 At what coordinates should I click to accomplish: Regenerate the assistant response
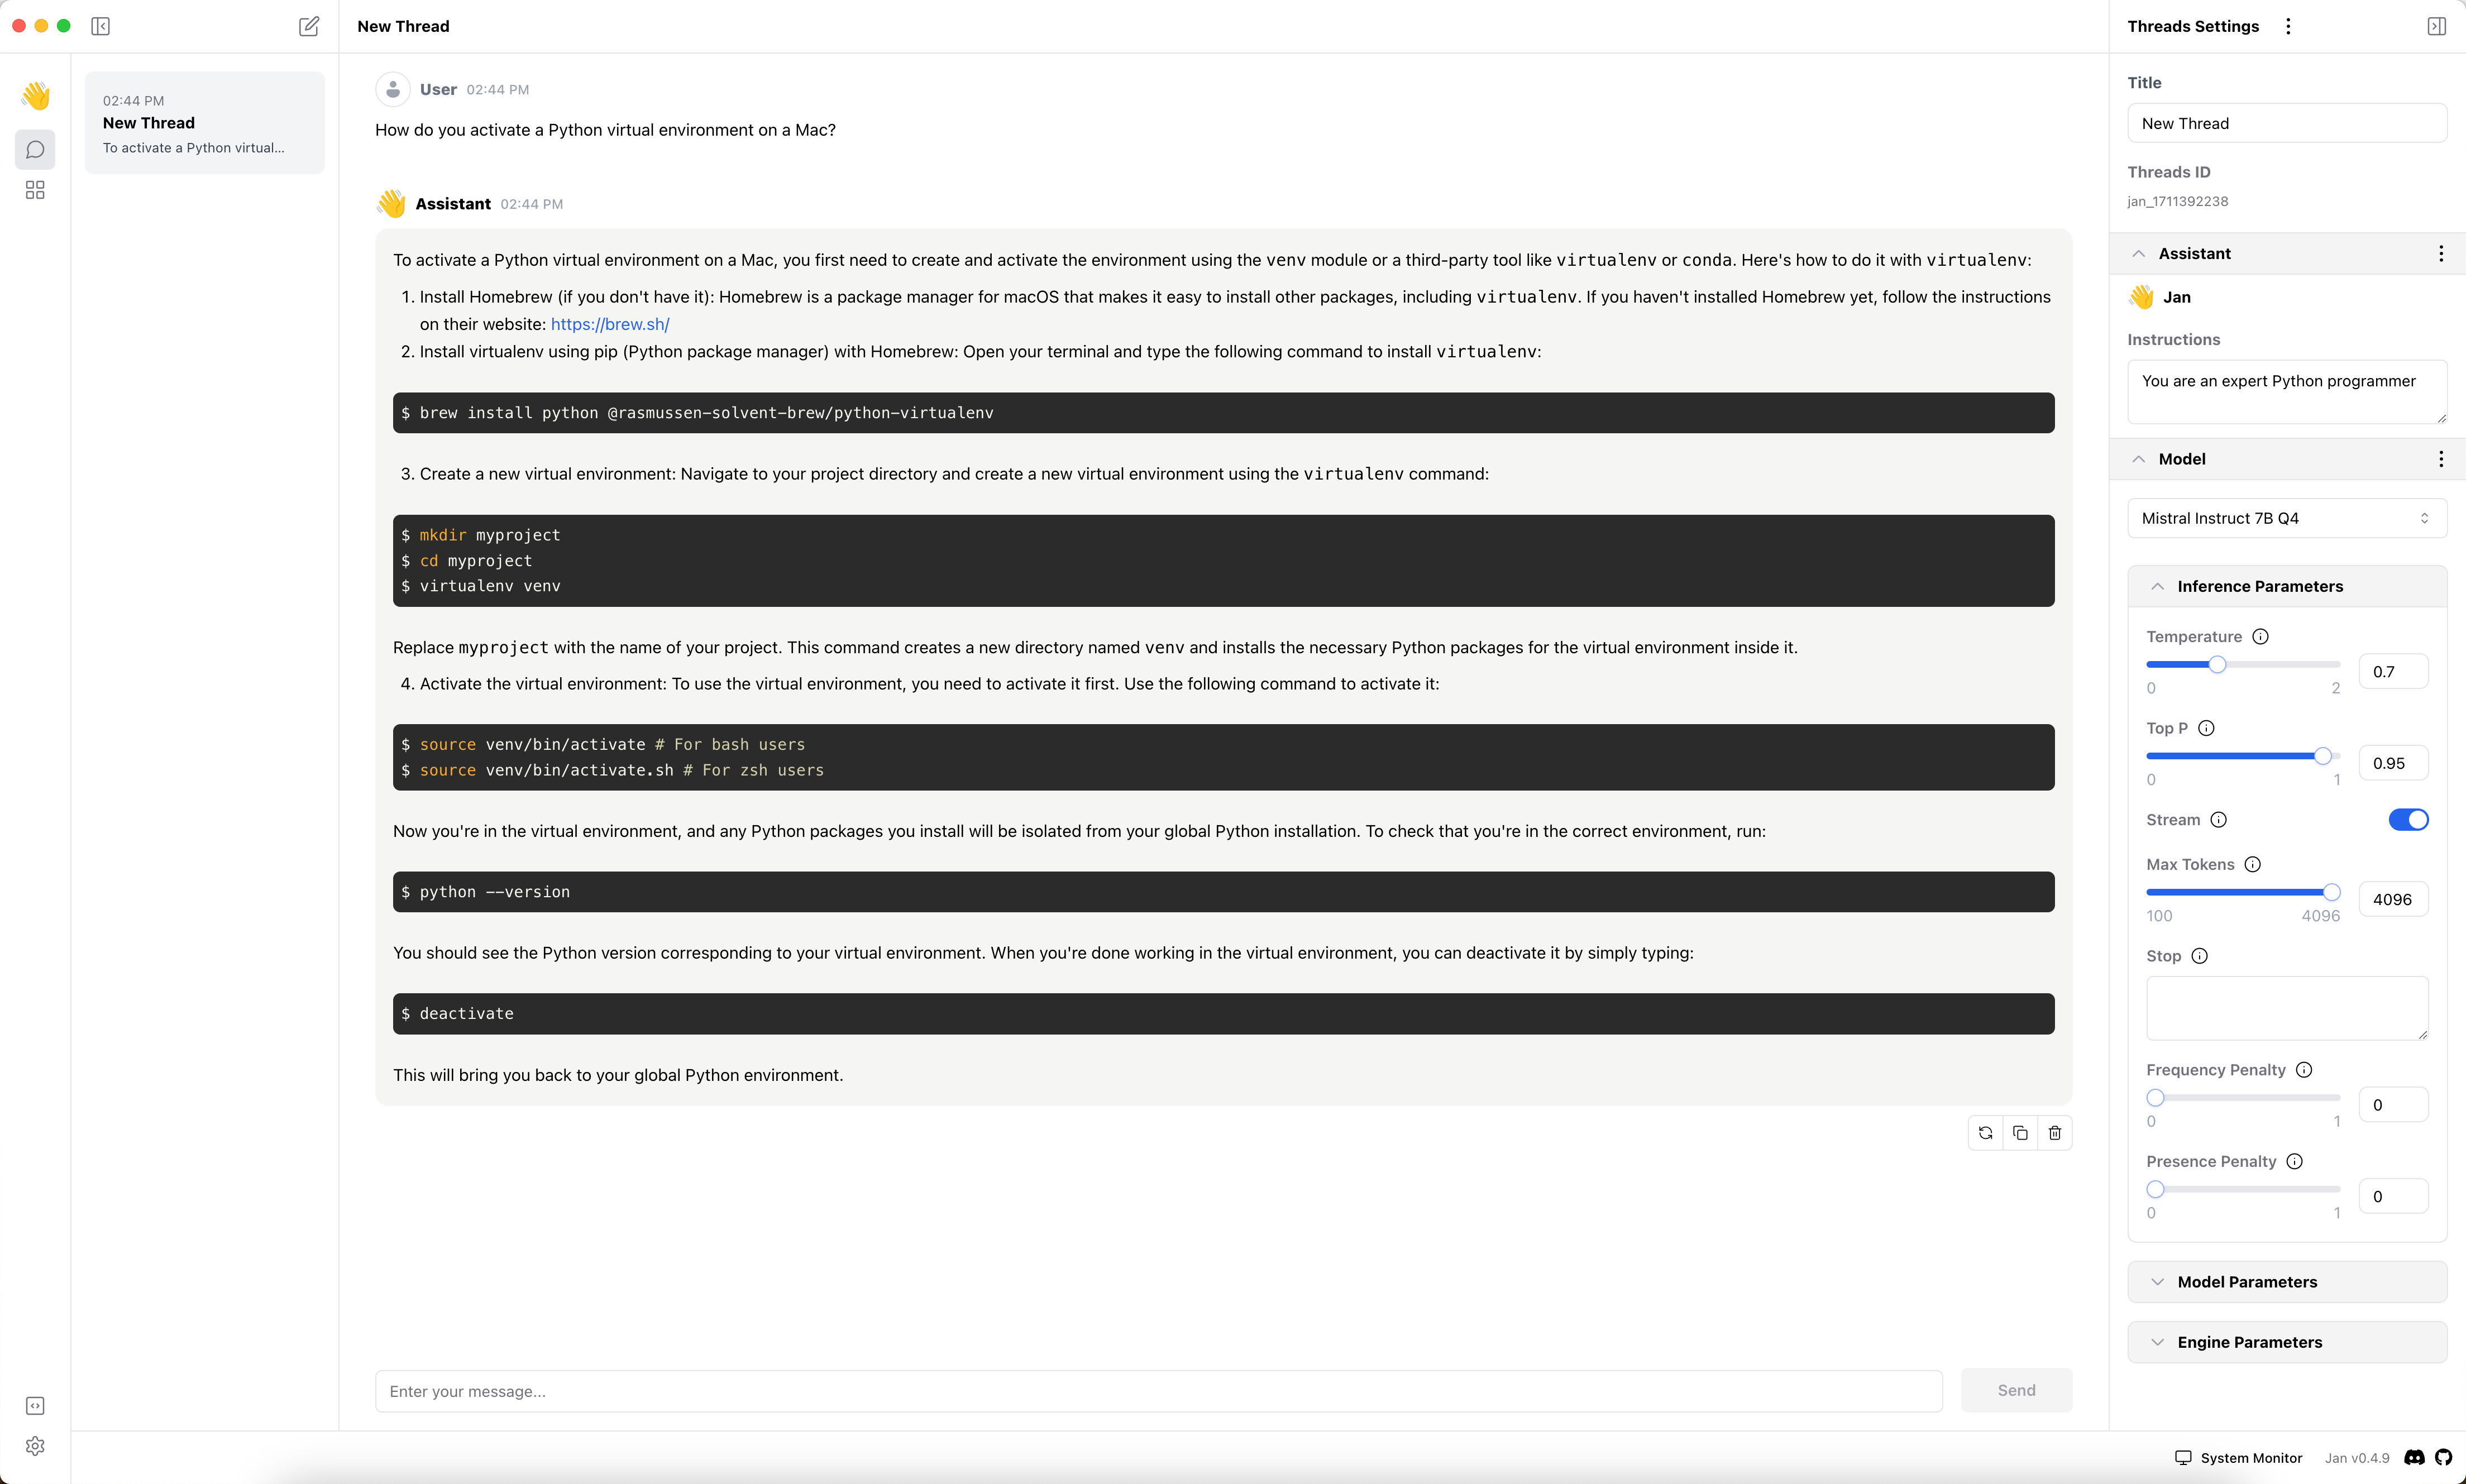(1985, 1133)
